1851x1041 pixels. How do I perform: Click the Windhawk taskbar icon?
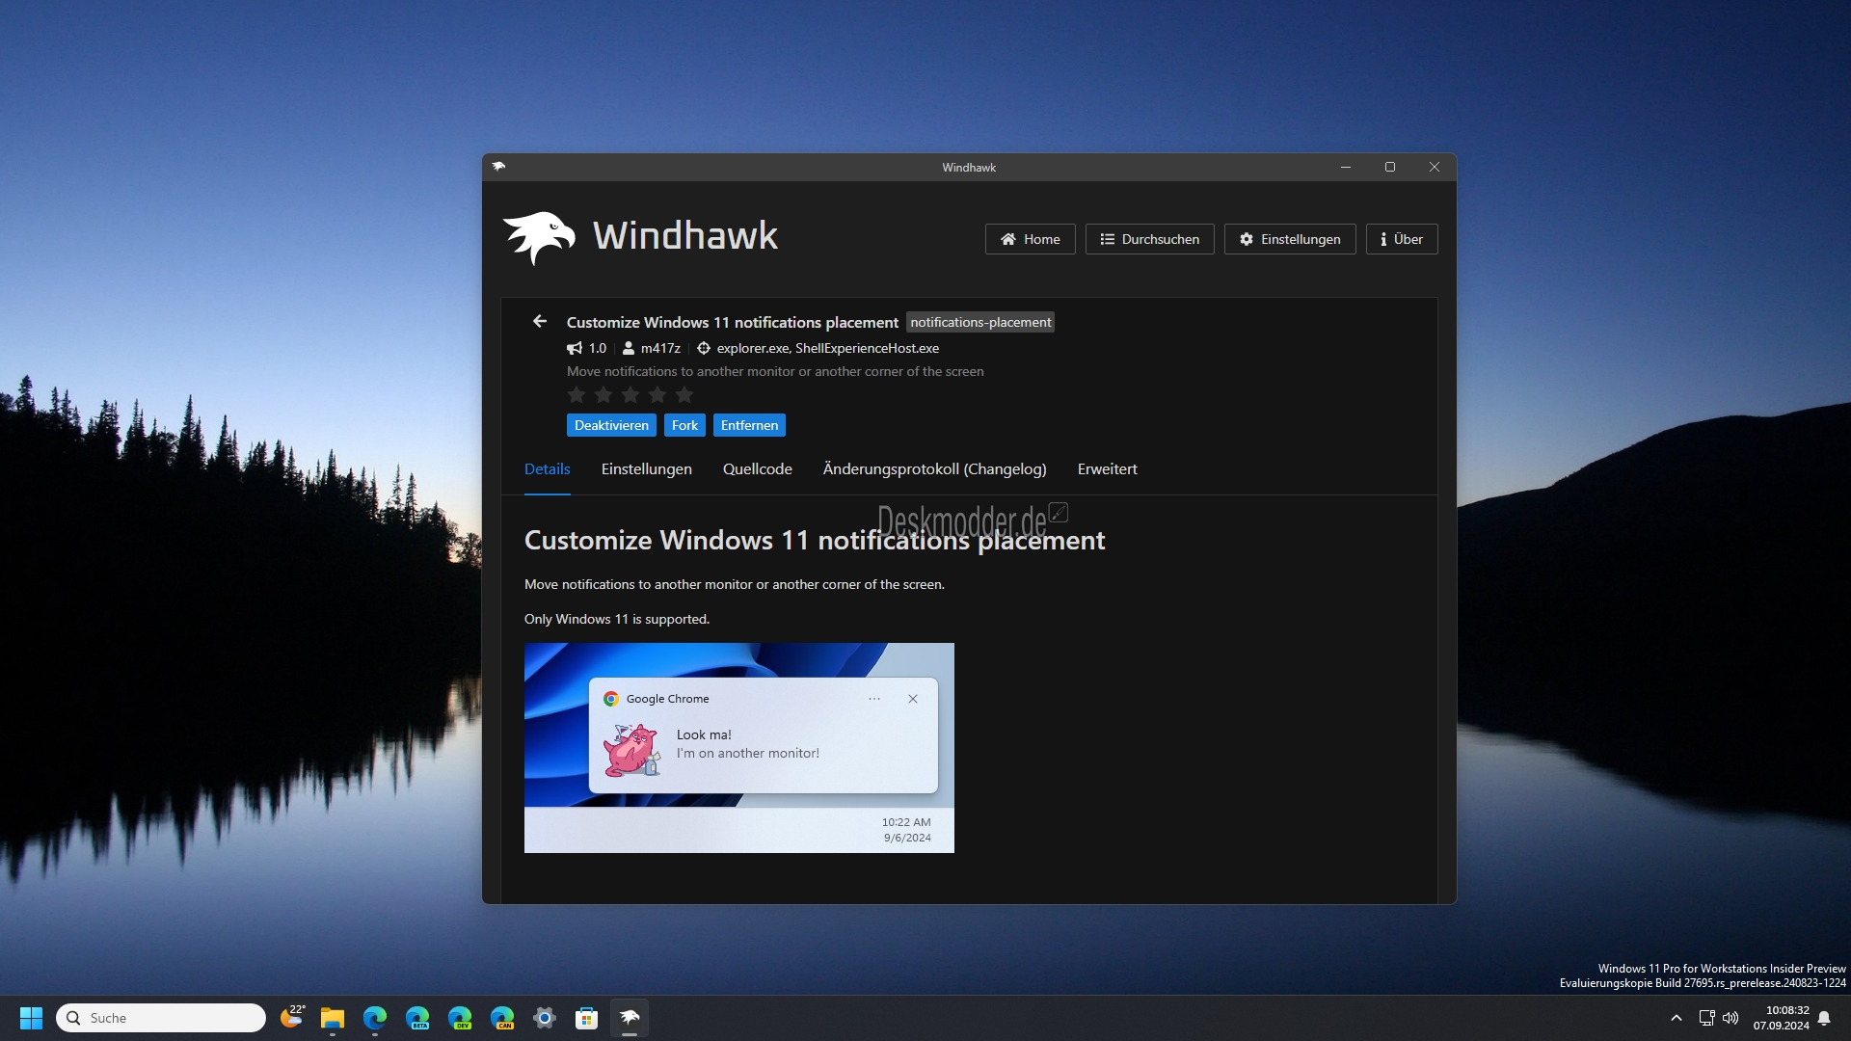tap(630, 1018)
